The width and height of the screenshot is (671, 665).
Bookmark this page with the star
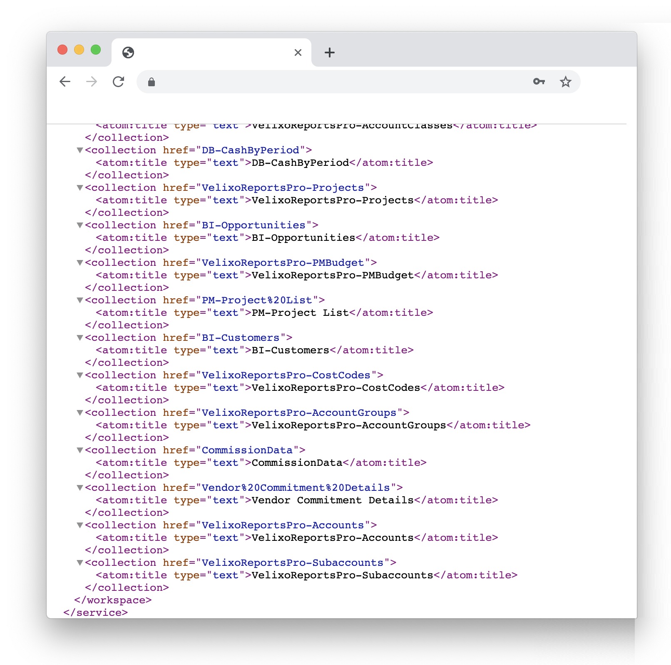point(565,82)
